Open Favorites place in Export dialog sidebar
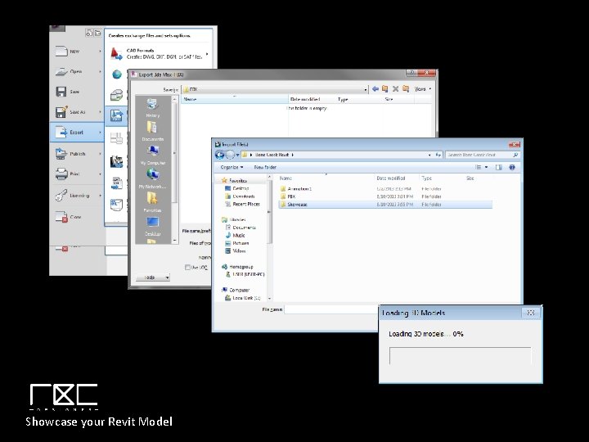589x442 pixels. click(152, 202)
